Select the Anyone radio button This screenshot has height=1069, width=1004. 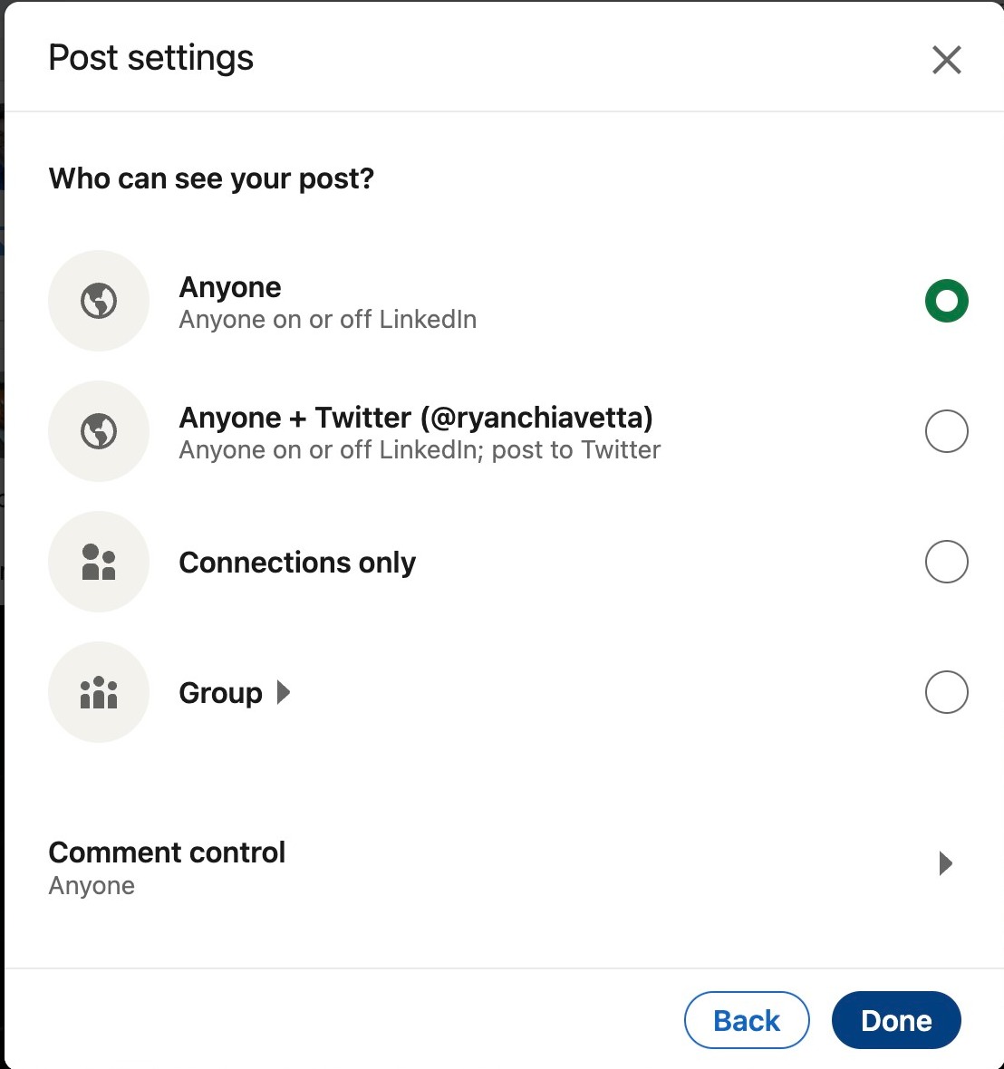[946, 301]
